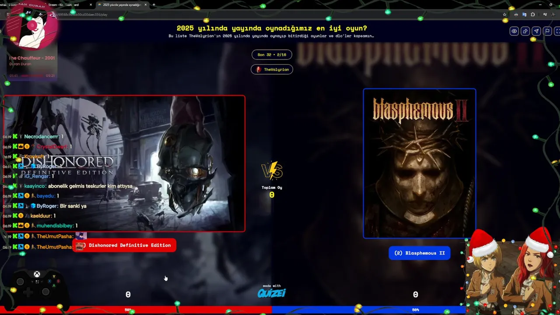Open a new browser tab
Viewport: 560px width, 315px height.
point(154,5)
